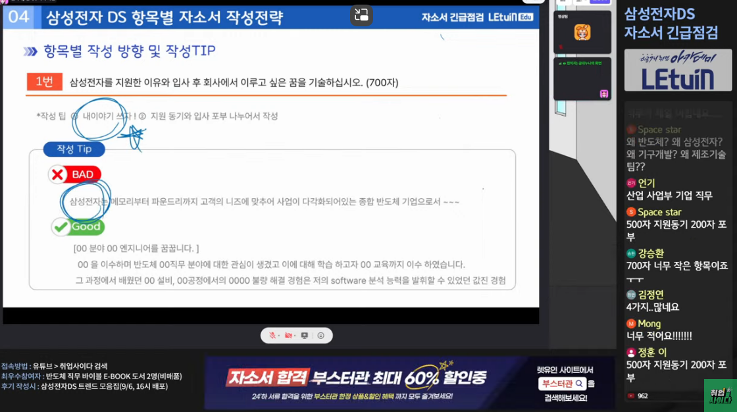The width and height of the screenshot is (737, 412).
Task: Click Mong's orange chat avatar
Action: click(631, 324)
